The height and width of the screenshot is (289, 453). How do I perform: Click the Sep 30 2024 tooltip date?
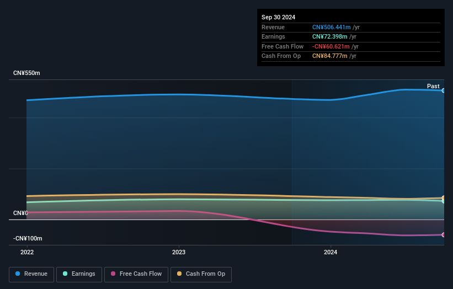pos(278,17)
